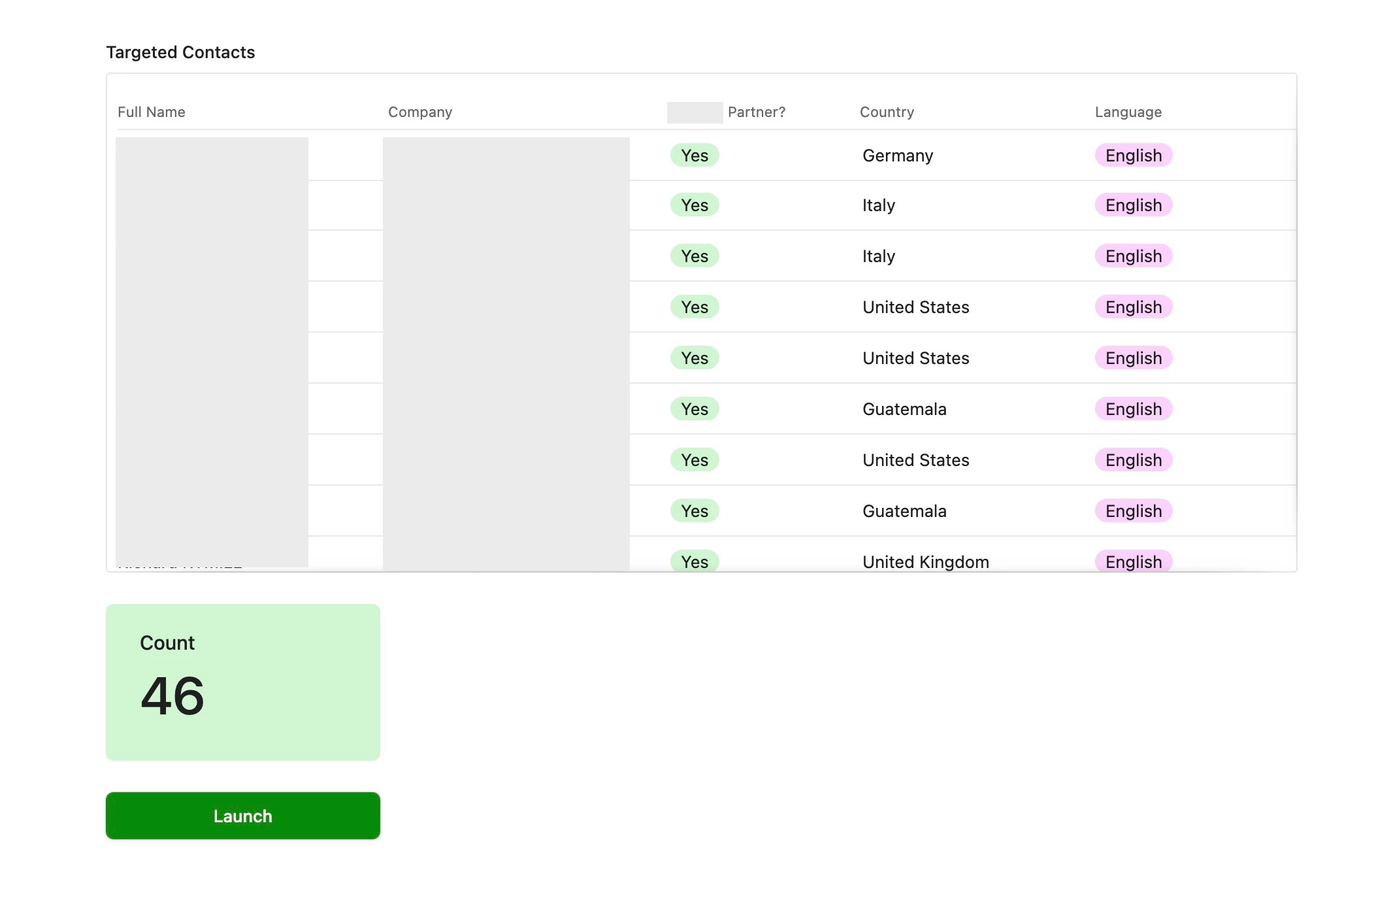Click the Launch button
Viewport: 1376px width, 902px height.
[242, 816]
